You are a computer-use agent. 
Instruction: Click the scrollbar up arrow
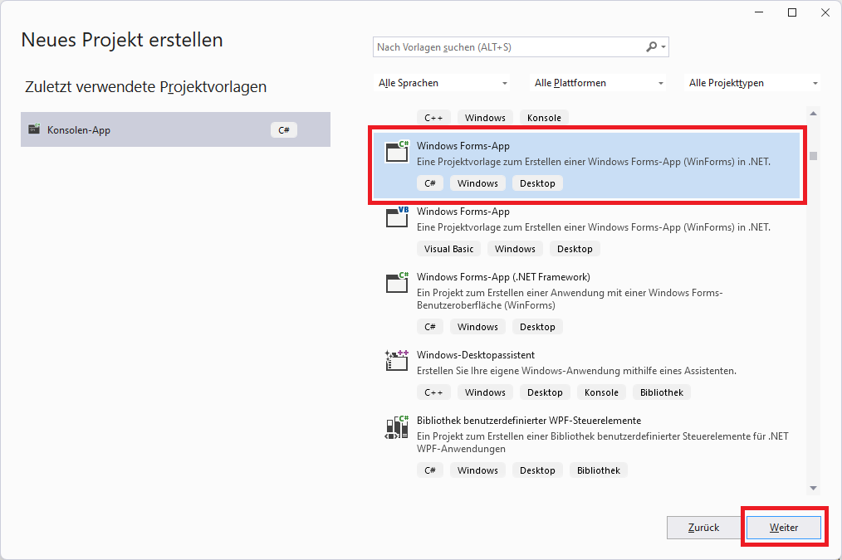(813, 113)
